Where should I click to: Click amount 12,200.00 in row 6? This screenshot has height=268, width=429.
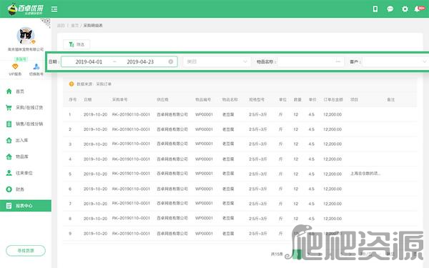click(332, 189)
